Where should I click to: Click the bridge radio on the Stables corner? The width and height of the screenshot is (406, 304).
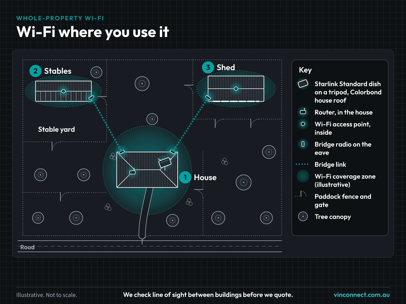coord(91,98)
